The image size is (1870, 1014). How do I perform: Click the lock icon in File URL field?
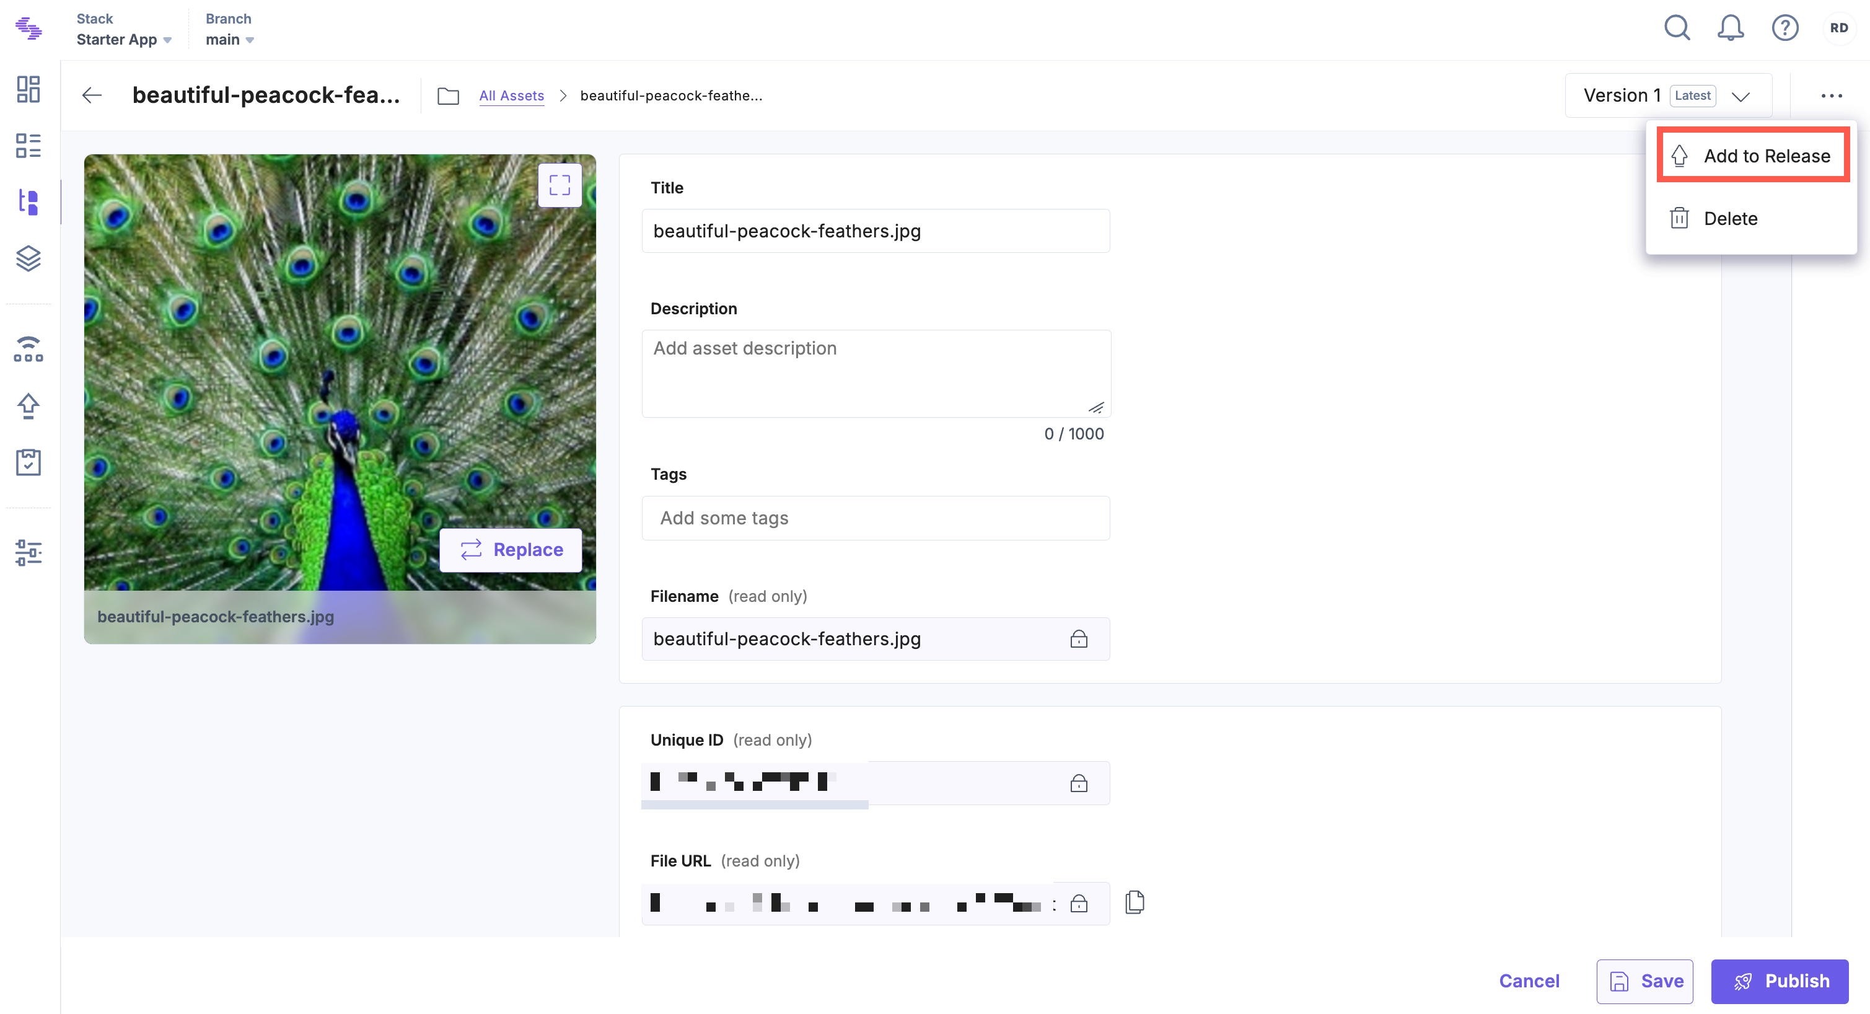tap(1079, 903)
